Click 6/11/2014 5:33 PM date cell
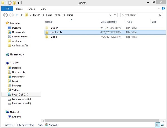Viewport: 167px width, 128px height. [x=111, y=28]
